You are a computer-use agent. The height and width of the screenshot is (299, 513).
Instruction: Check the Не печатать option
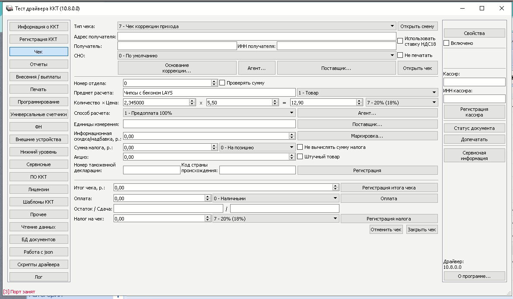(400, 55)
